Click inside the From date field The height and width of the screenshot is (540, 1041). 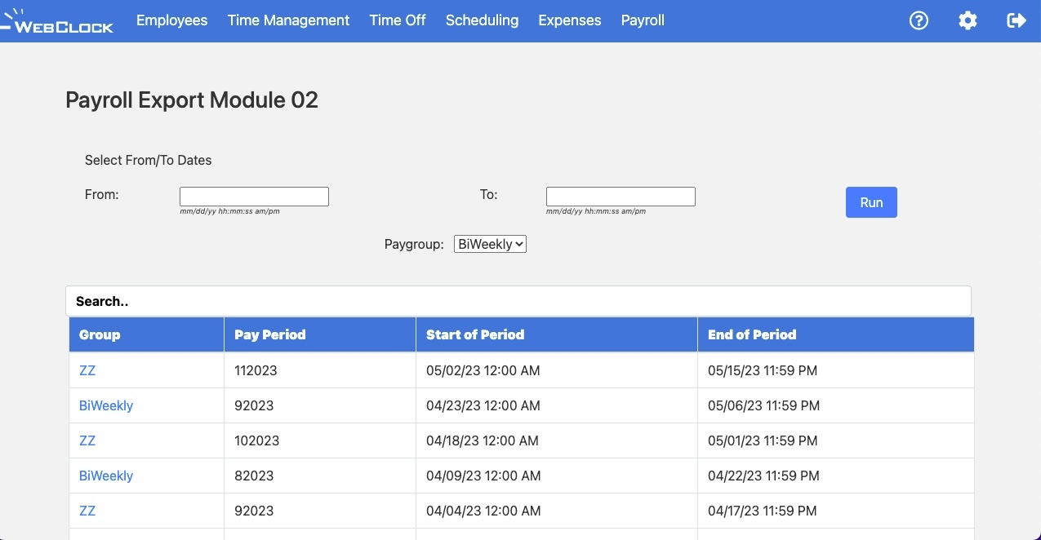[x=253, y=196]
